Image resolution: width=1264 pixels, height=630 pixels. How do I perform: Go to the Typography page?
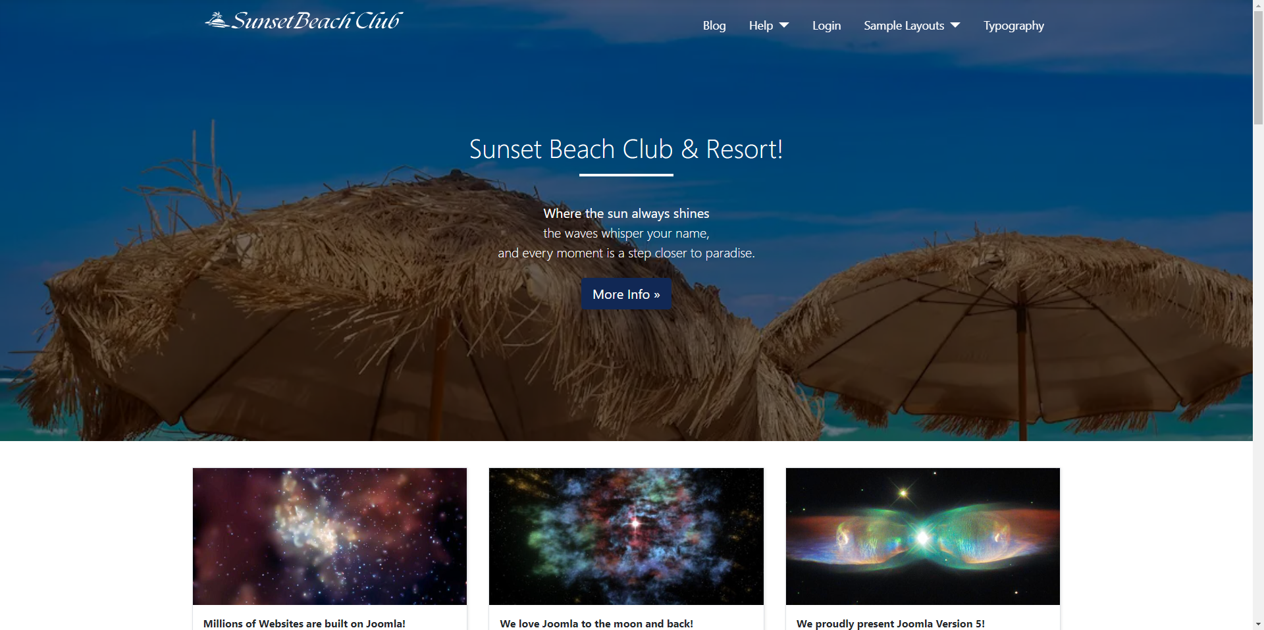1014,26
